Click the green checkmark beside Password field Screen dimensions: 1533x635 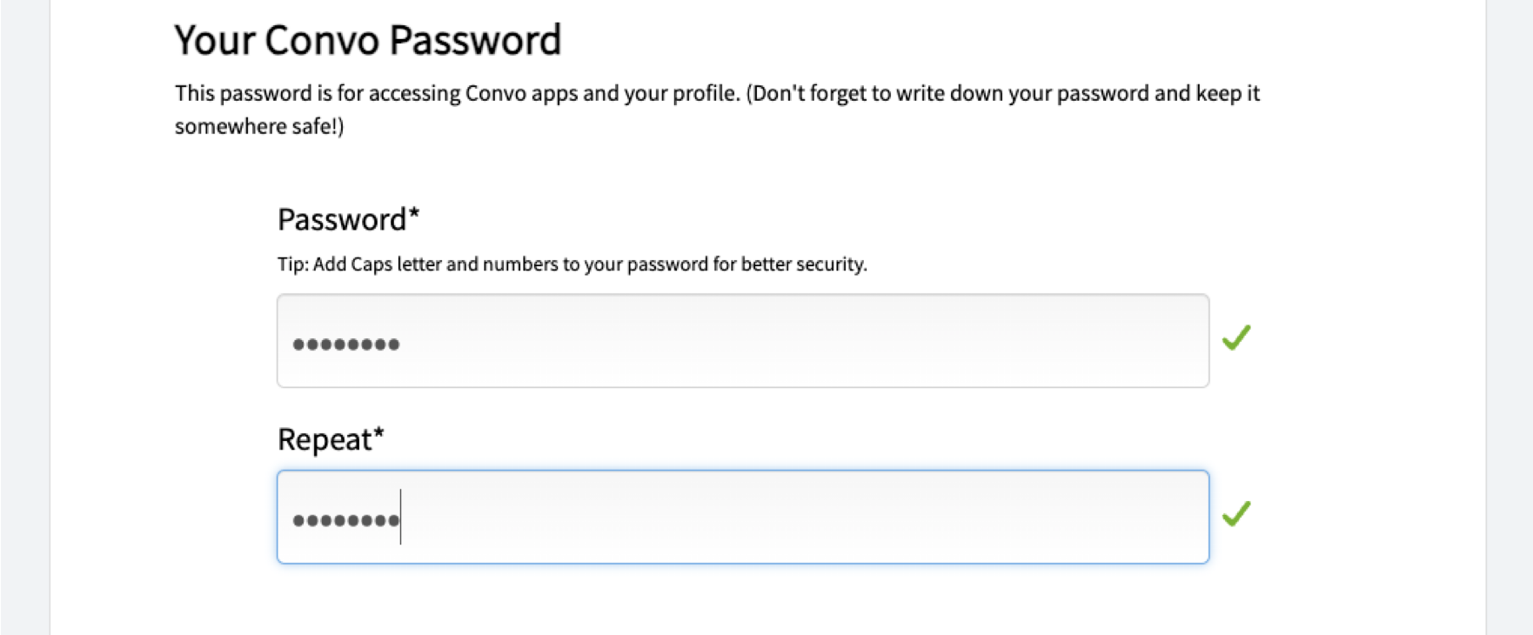click(x=1235, y=338)
